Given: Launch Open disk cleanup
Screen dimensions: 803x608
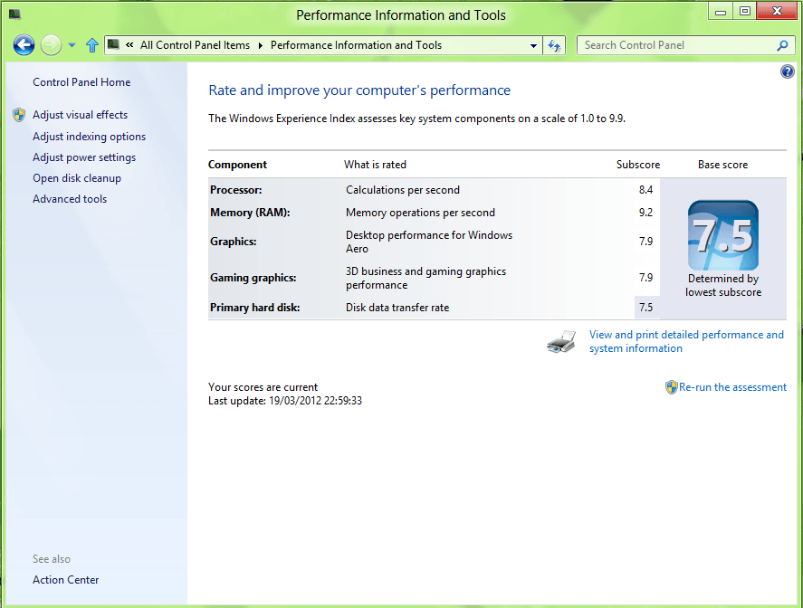Looking at the screenshot, I should coord(77,178).
